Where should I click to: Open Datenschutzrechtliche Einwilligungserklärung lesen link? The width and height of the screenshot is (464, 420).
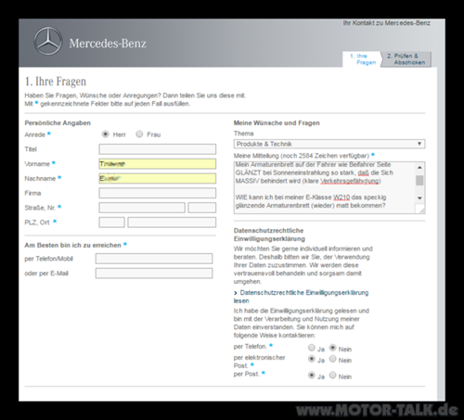pos(302,297)
